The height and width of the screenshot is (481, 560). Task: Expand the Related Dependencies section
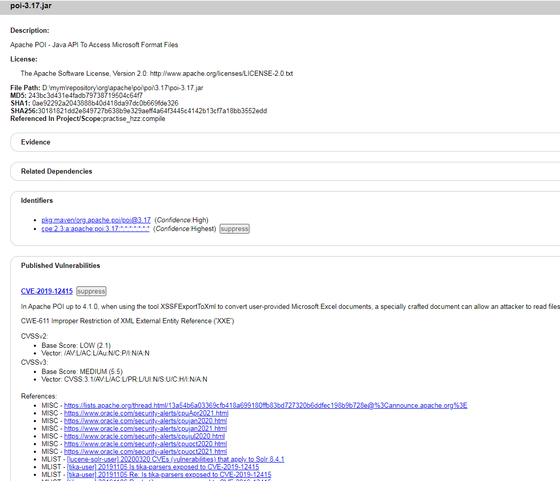[x=56, y=171]
